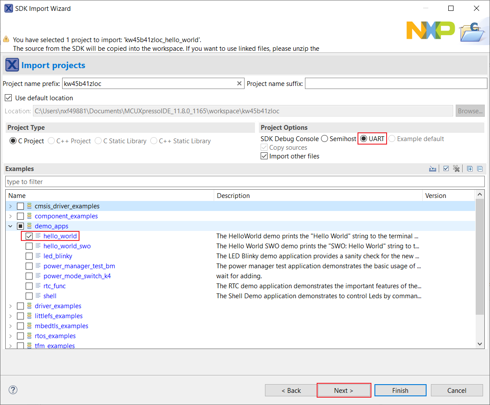Click the Finish button

pyautogui.click(x=400, y=390)
